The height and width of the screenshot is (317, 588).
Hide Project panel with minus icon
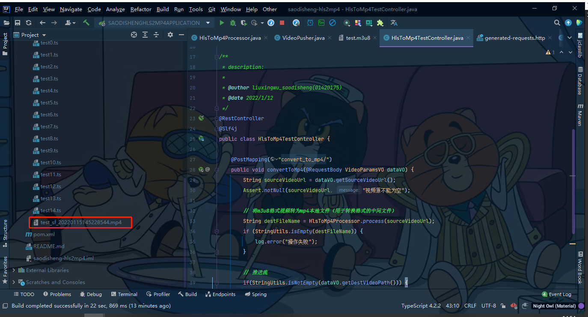pos(181,35)
